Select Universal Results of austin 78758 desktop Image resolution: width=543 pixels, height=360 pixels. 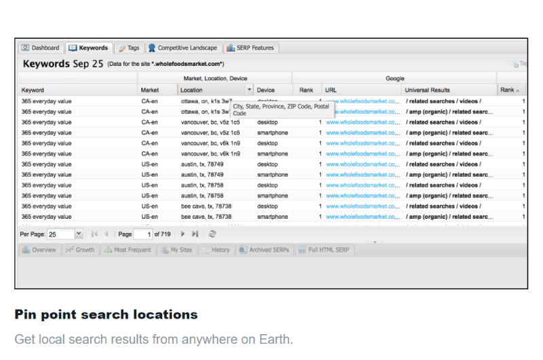click(444, 185)
